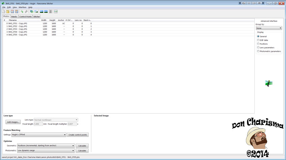The image size is (286, 160).
Task: Open the Interface menu
Action: 22,7
